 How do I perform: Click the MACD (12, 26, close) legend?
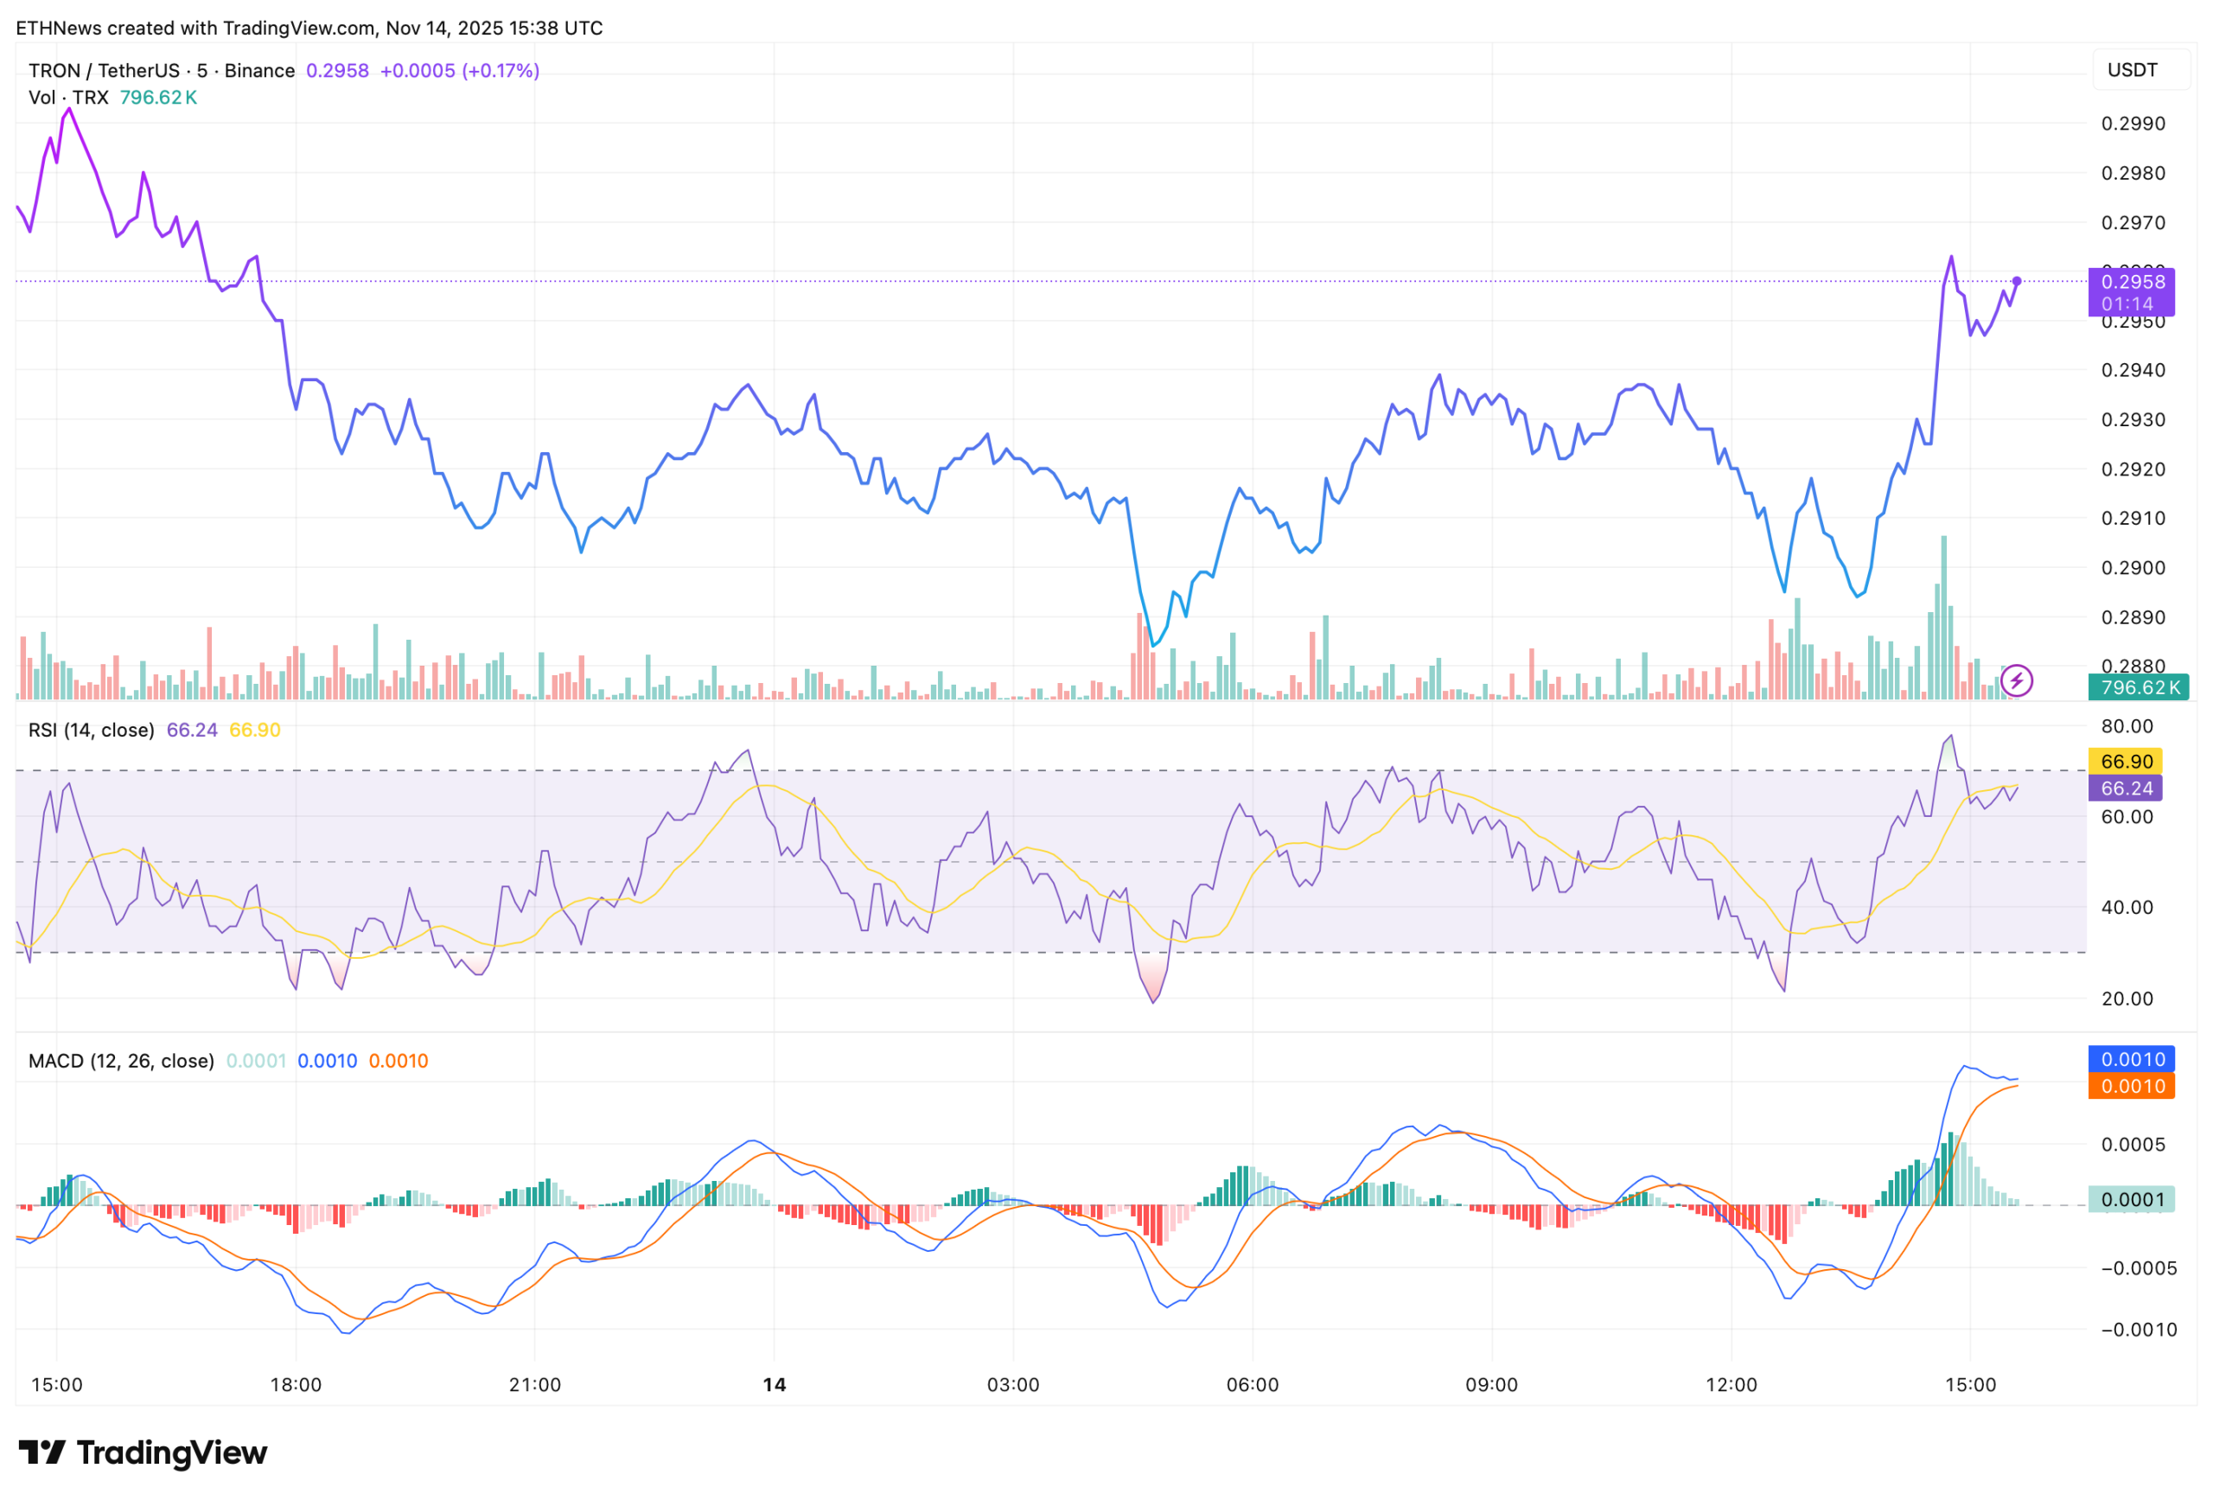pyautogui.click(x=121, y=1060)
